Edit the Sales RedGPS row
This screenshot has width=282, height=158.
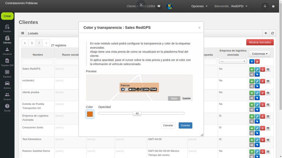tap(257, 70)
